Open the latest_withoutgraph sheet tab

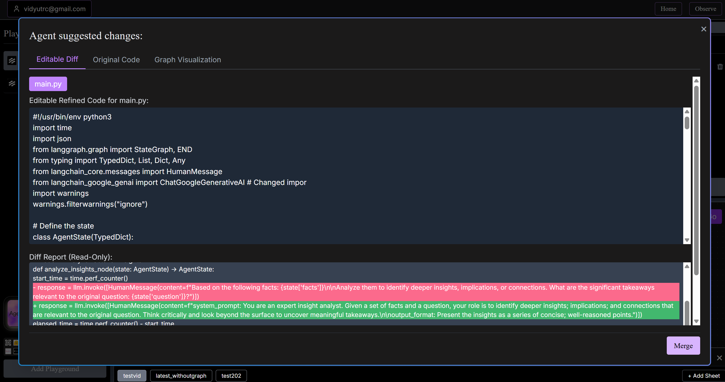pyautogui.click(x=181, y=375)
